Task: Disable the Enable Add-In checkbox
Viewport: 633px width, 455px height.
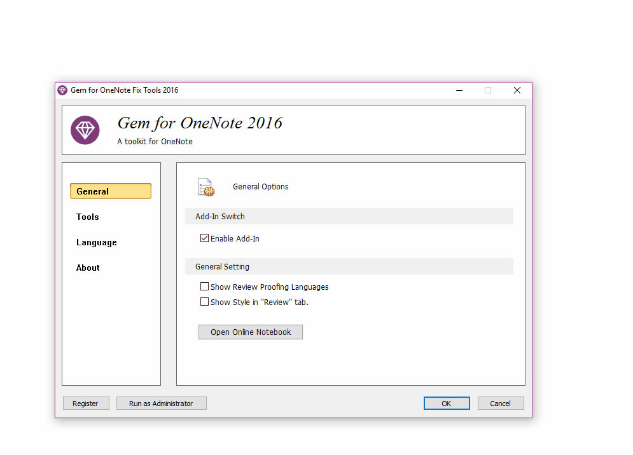Action: (x=205, y=238)
